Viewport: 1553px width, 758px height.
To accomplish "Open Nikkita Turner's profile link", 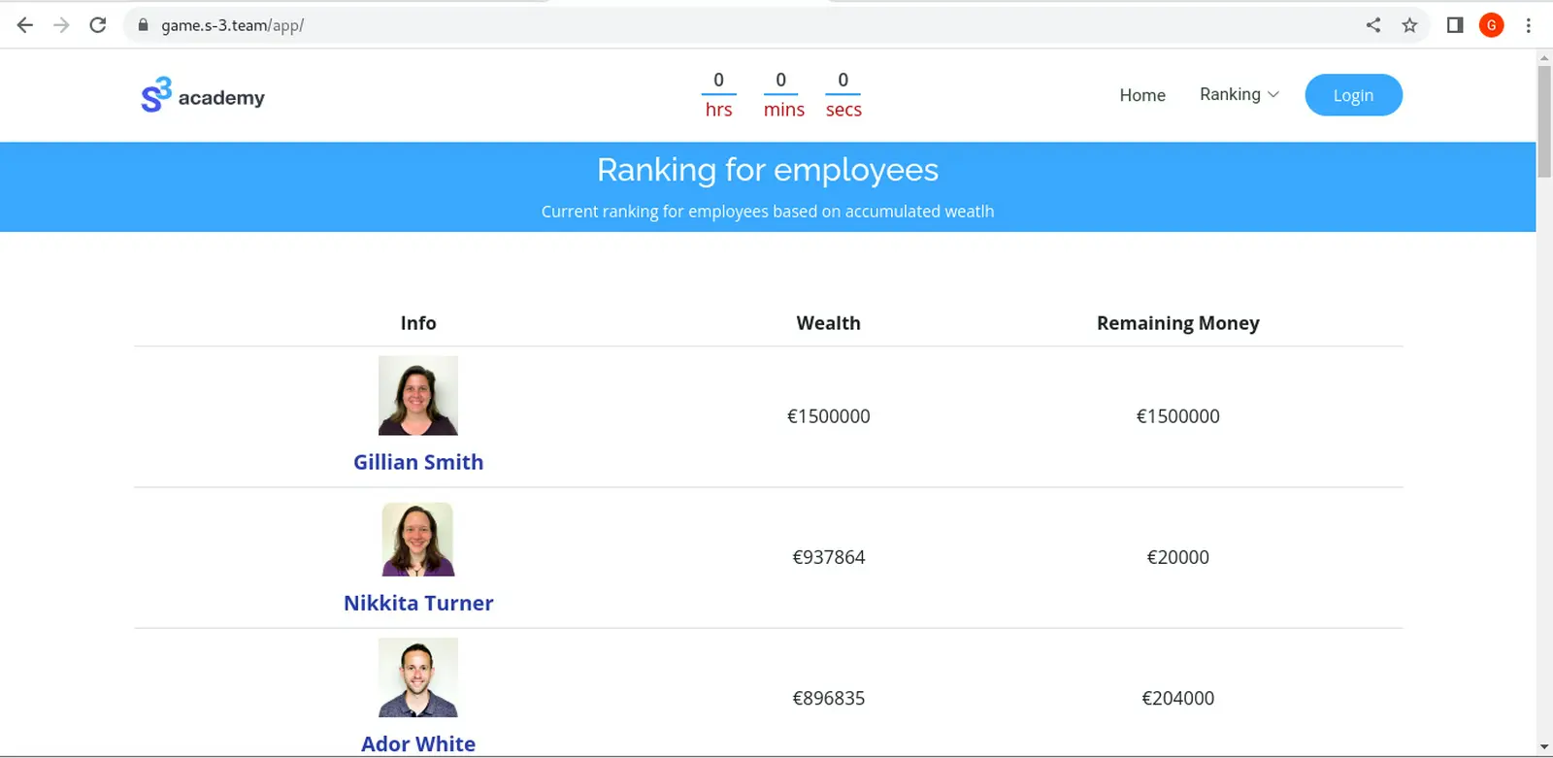I will [x=418, y=603].
